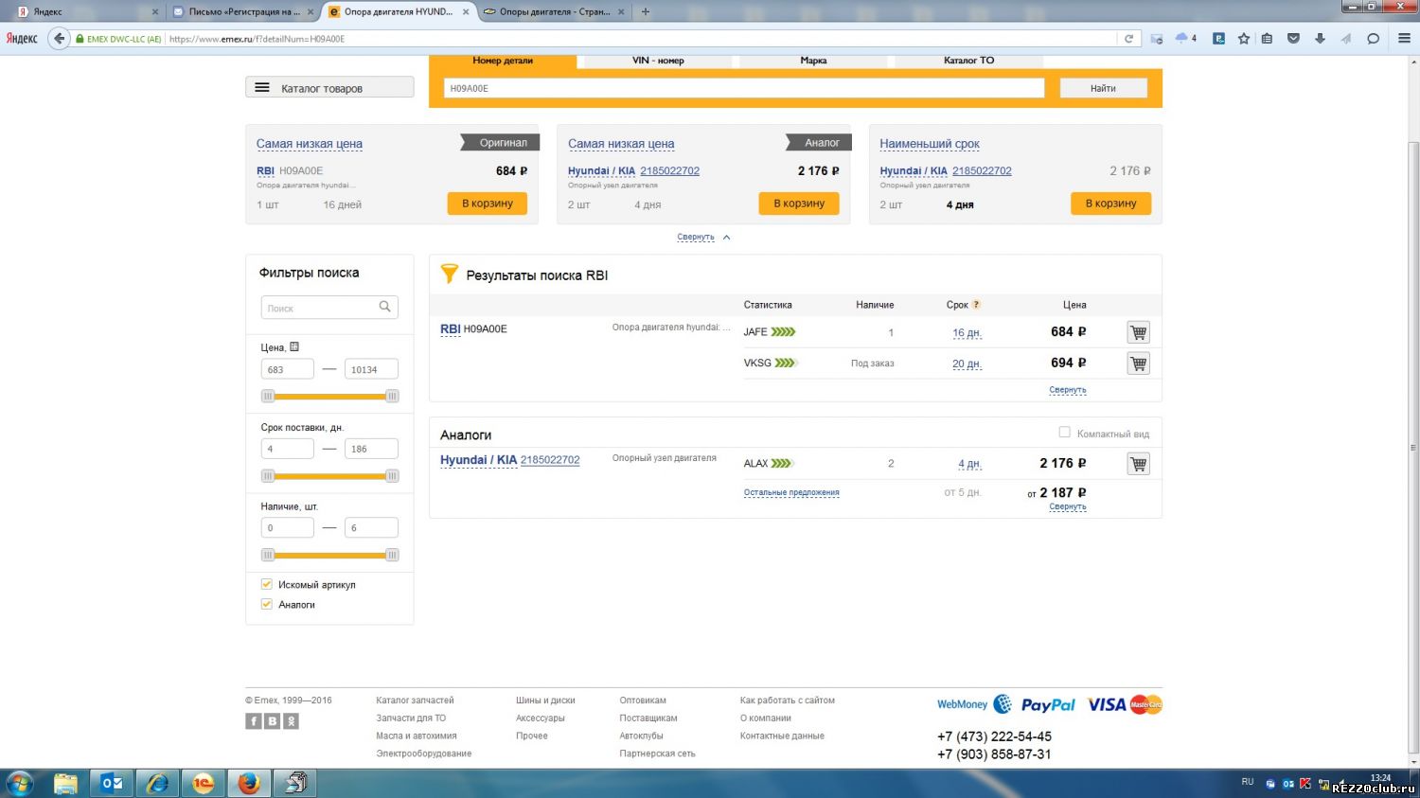The width and height of the screenshot is (1420, 798).
Task: Open Internet Explorer from the taskbar
Action: tap(157, 784)
